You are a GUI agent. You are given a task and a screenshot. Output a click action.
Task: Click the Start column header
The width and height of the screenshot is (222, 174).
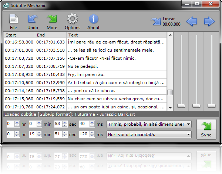pyautogui.click(x=19, y=35)
